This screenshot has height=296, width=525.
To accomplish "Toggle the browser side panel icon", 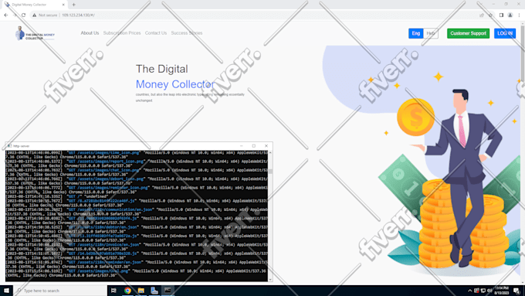I will 501,15.
